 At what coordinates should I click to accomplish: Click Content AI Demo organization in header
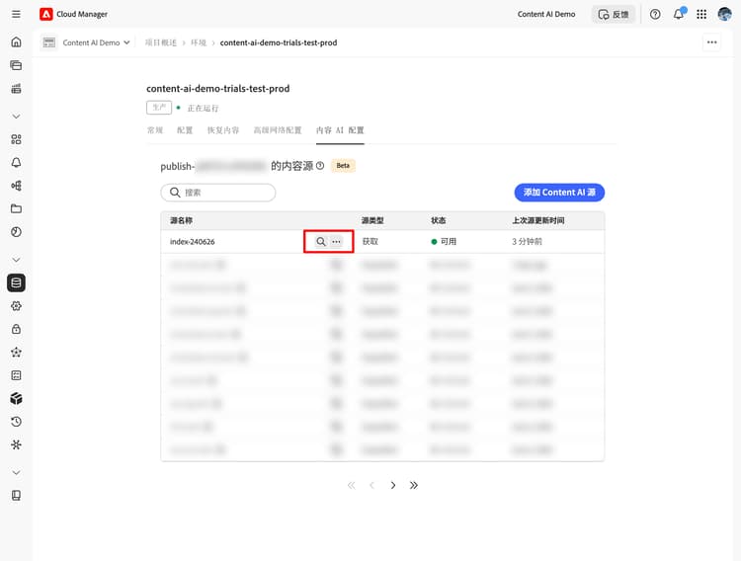point(546,14)
